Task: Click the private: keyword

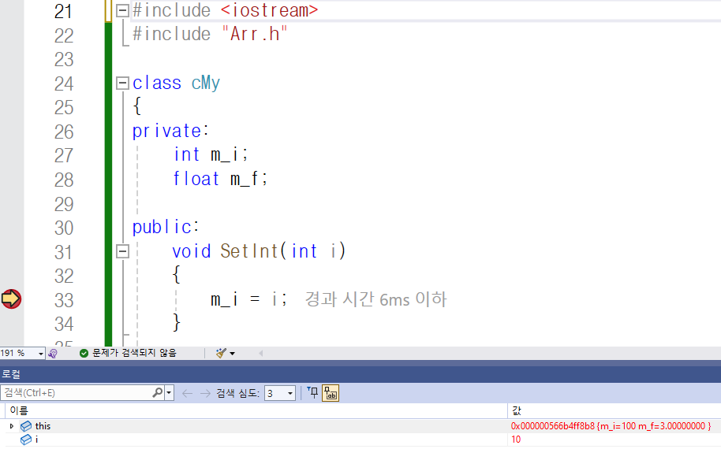Action: point(170,132)
